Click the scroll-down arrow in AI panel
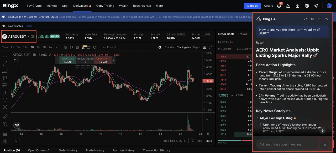 tap(322, 130)
